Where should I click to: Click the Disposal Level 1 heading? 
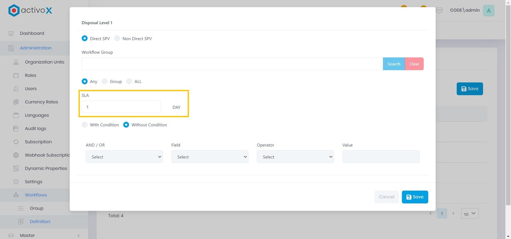pos(97,23)
